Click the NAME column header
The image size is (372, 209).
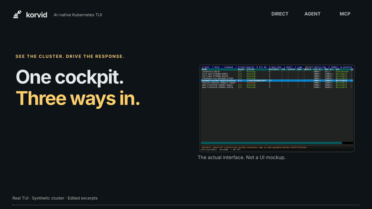tap(205, 69)
